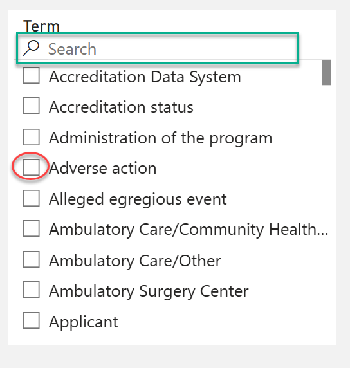Image resolution: width=350 pixels, height=368 pixels.
Task: Click the Administration of the program label text
Action: 161,138
